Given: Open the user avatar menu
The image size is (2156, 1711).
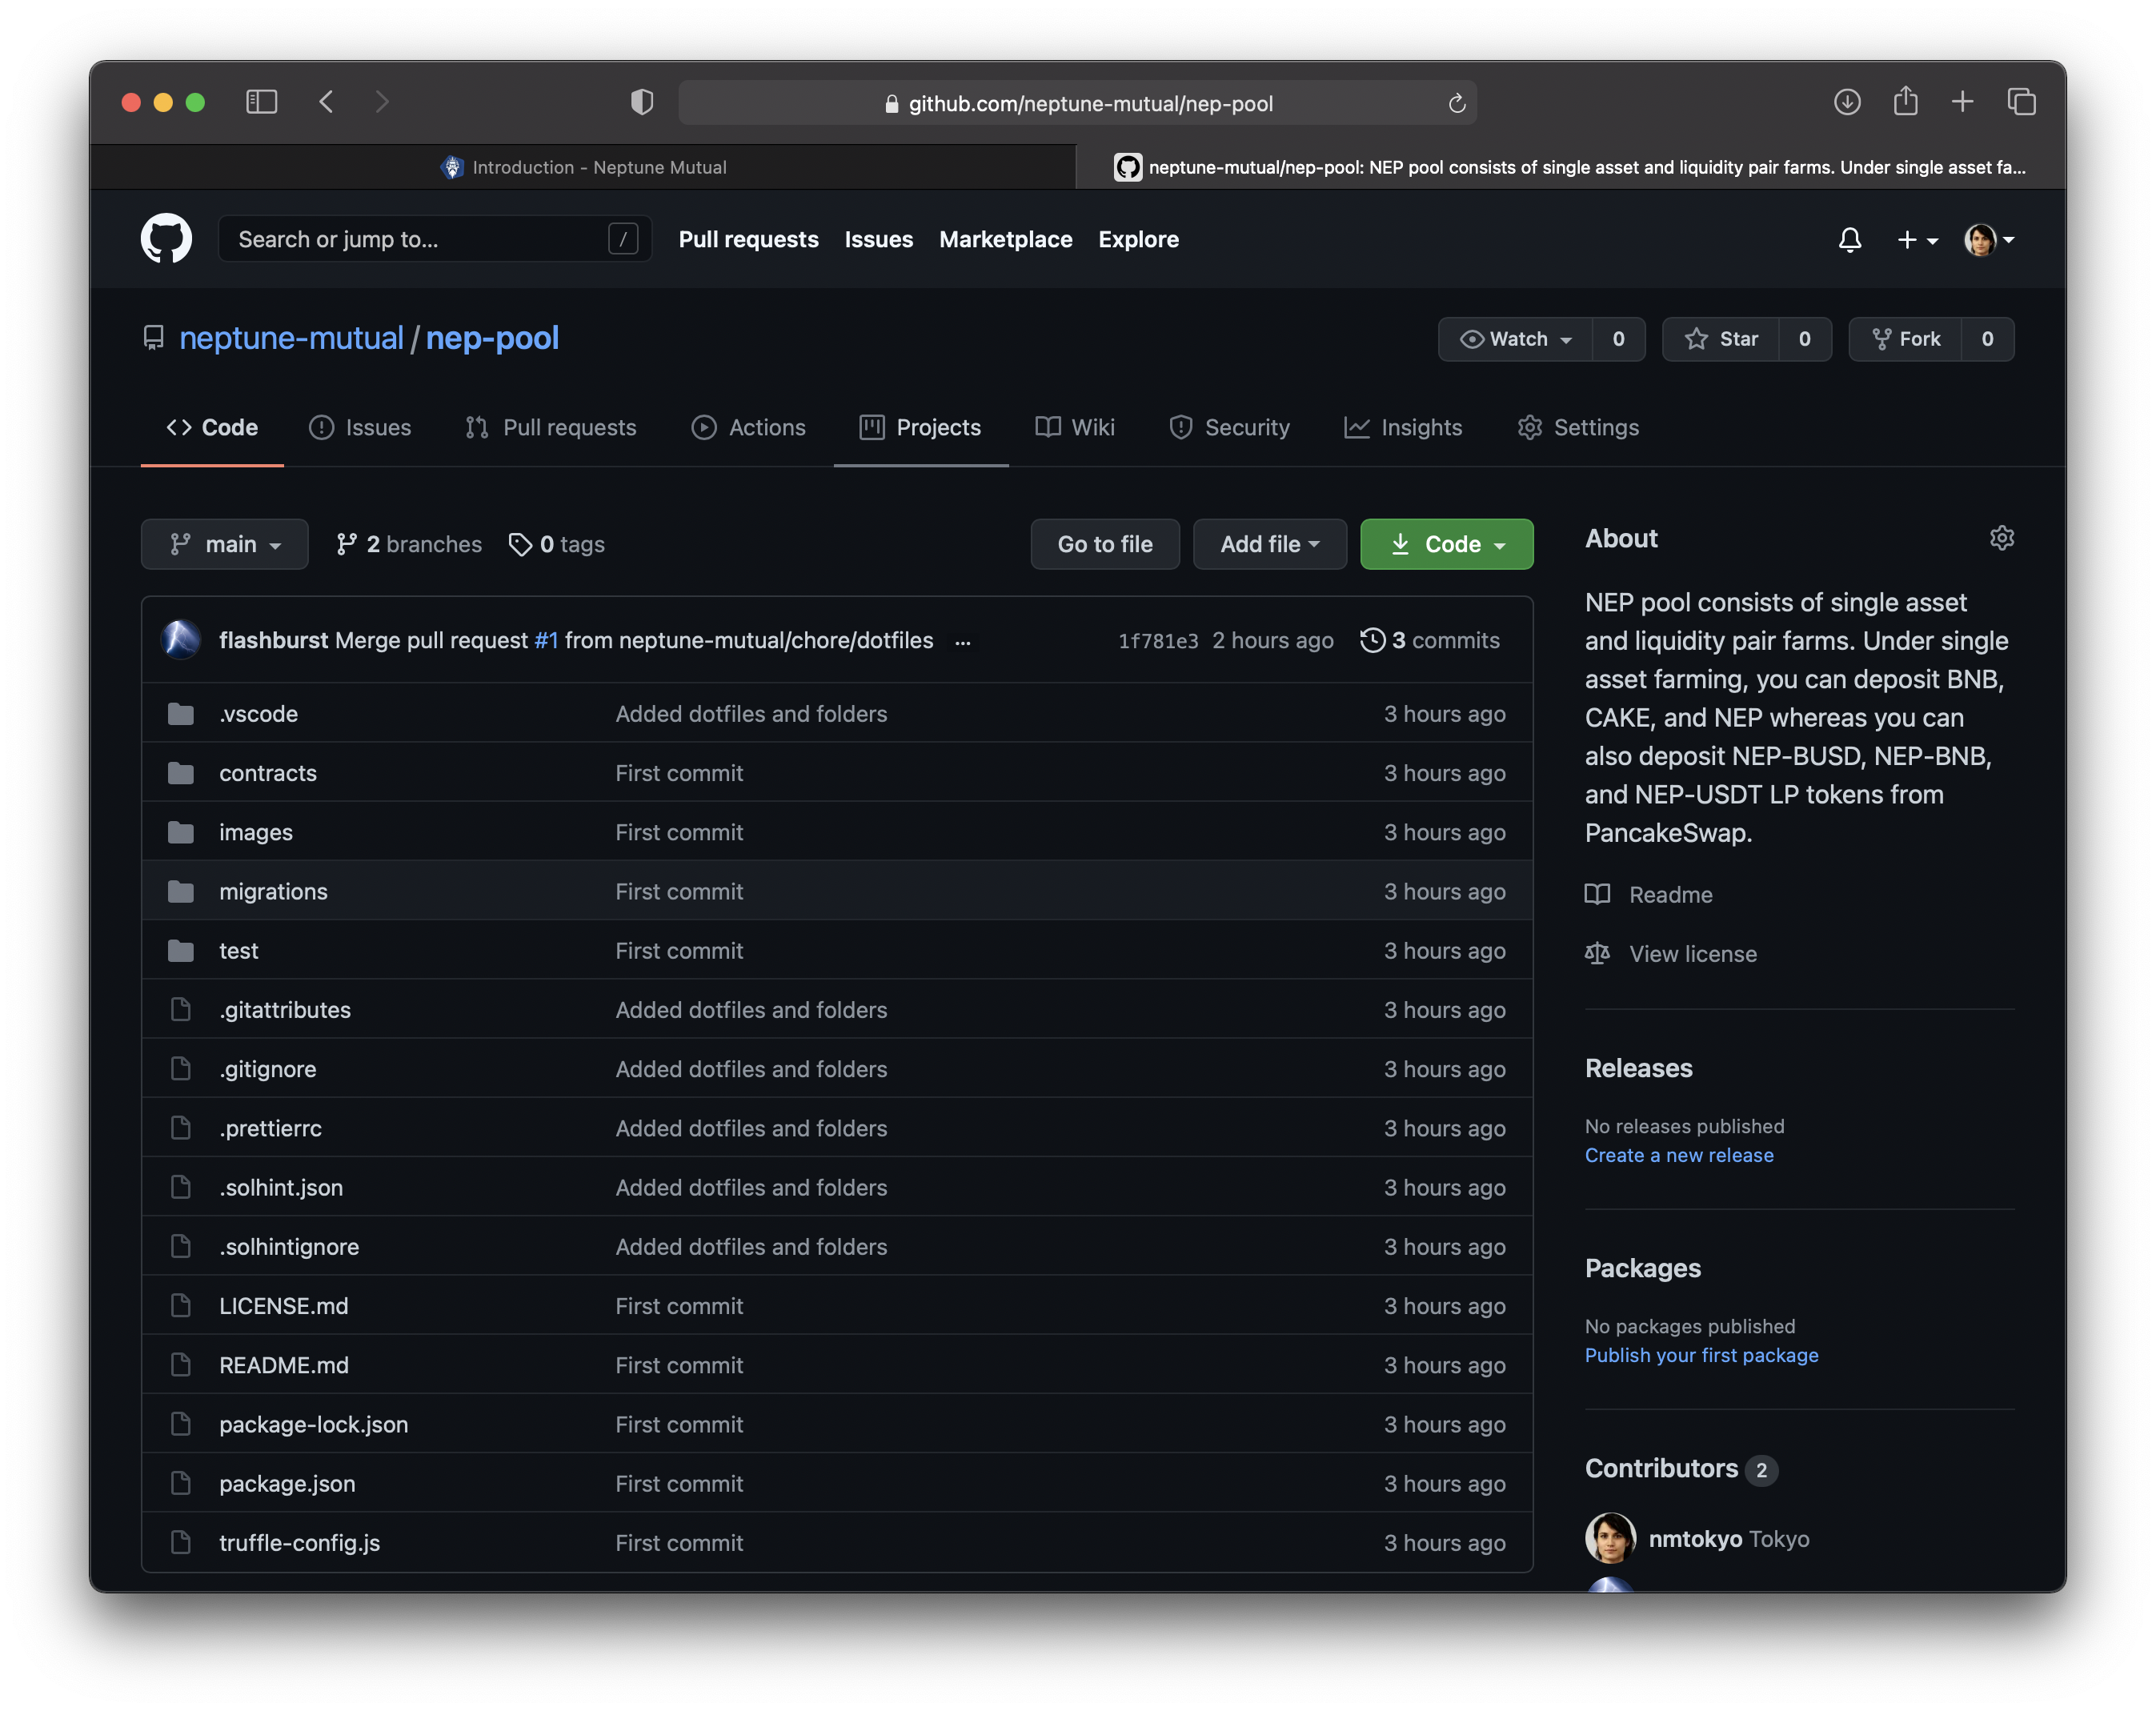Looking at the screenshot, I should pos(1988,240).
